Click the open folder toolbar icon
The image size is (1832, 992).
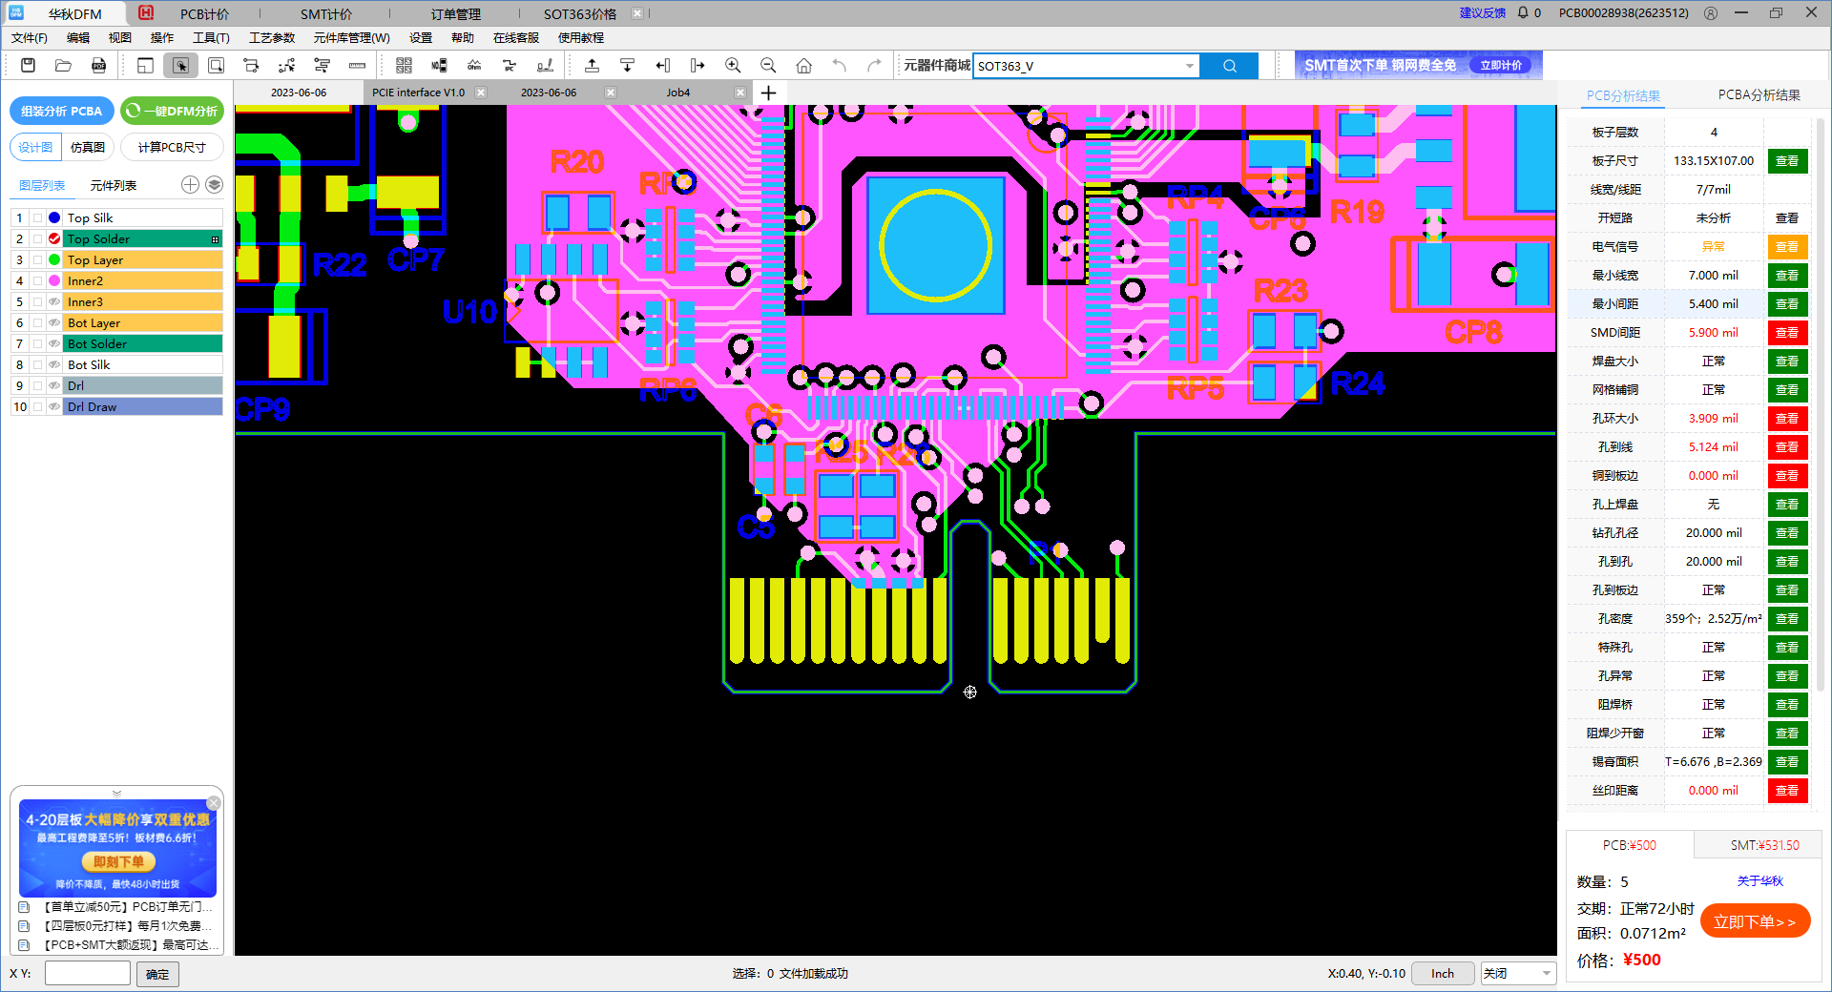[63, 65]
